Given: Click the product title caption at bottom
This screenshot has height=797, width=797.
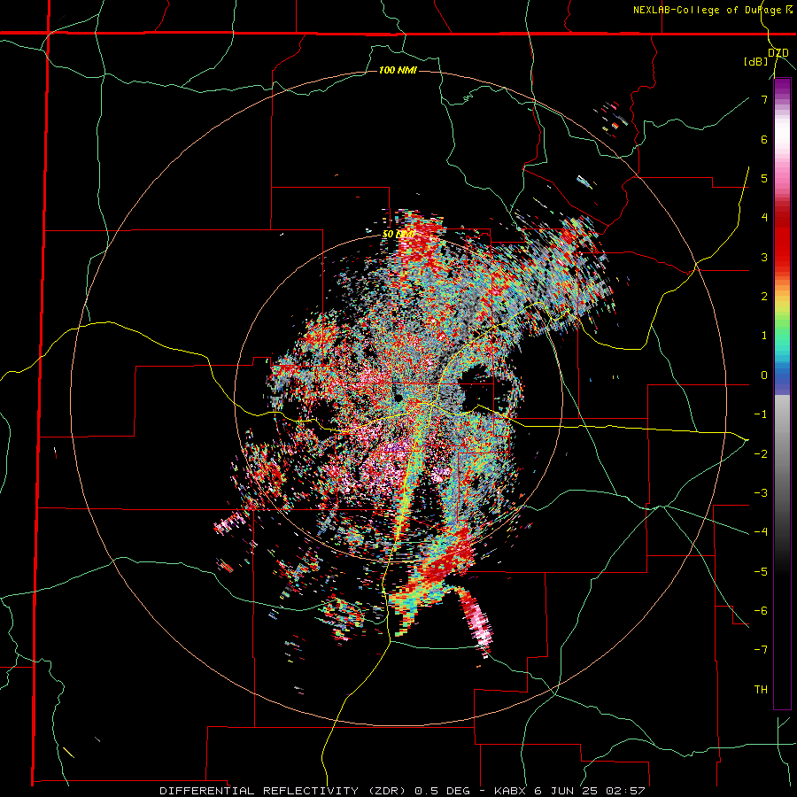Looking at the screenshot, I should pos(402,791).
